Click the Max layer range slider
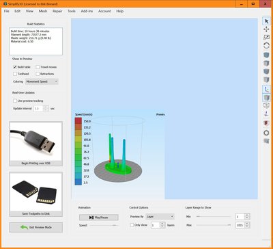Viewport: 273px width, 249px height. click(x=214, y=225)
